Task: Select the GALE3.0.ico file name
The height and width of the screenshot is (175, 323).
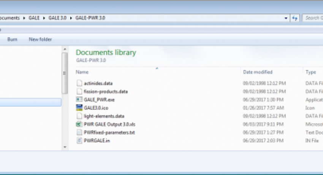Action: tap(96, 108)
